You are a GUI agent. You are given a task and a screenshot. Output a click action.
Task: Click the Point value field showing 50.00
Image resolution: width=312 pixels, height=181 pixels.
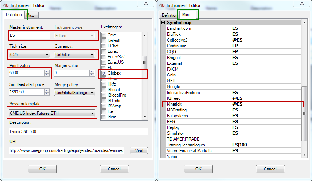click(x=27, y=73)
